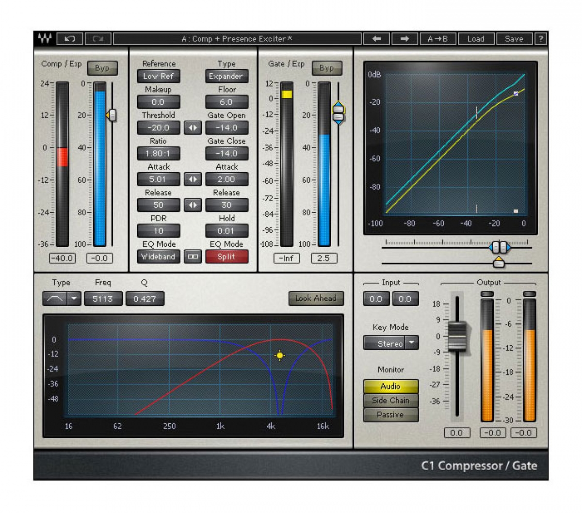Screen dimensions: 582x513
Task: Redo the last undone change
Action: pos(98,39)
